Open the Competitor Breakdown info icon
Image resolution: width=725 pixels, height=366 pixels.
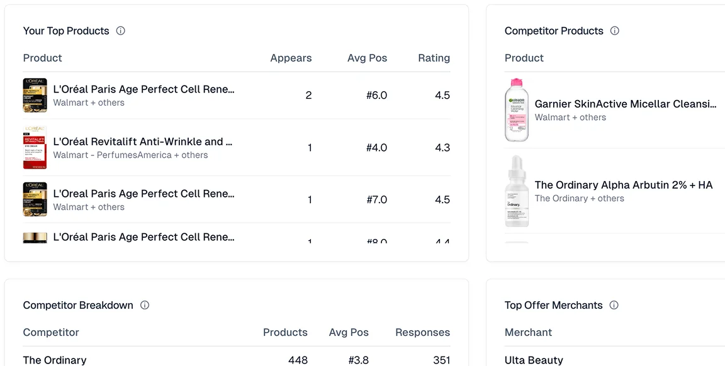144,305
